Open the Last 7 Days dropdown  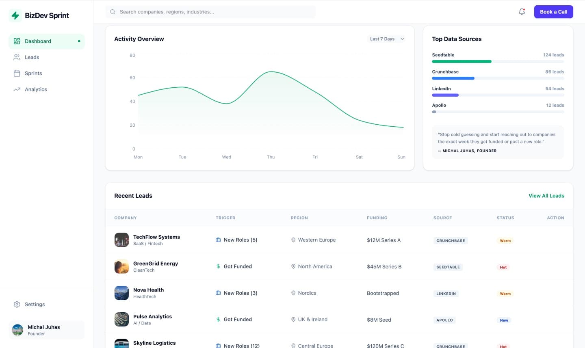point(386,39)
